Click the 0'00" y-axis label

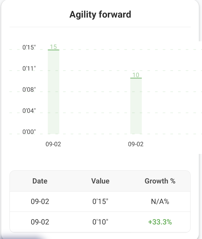[x=29, y=132]
